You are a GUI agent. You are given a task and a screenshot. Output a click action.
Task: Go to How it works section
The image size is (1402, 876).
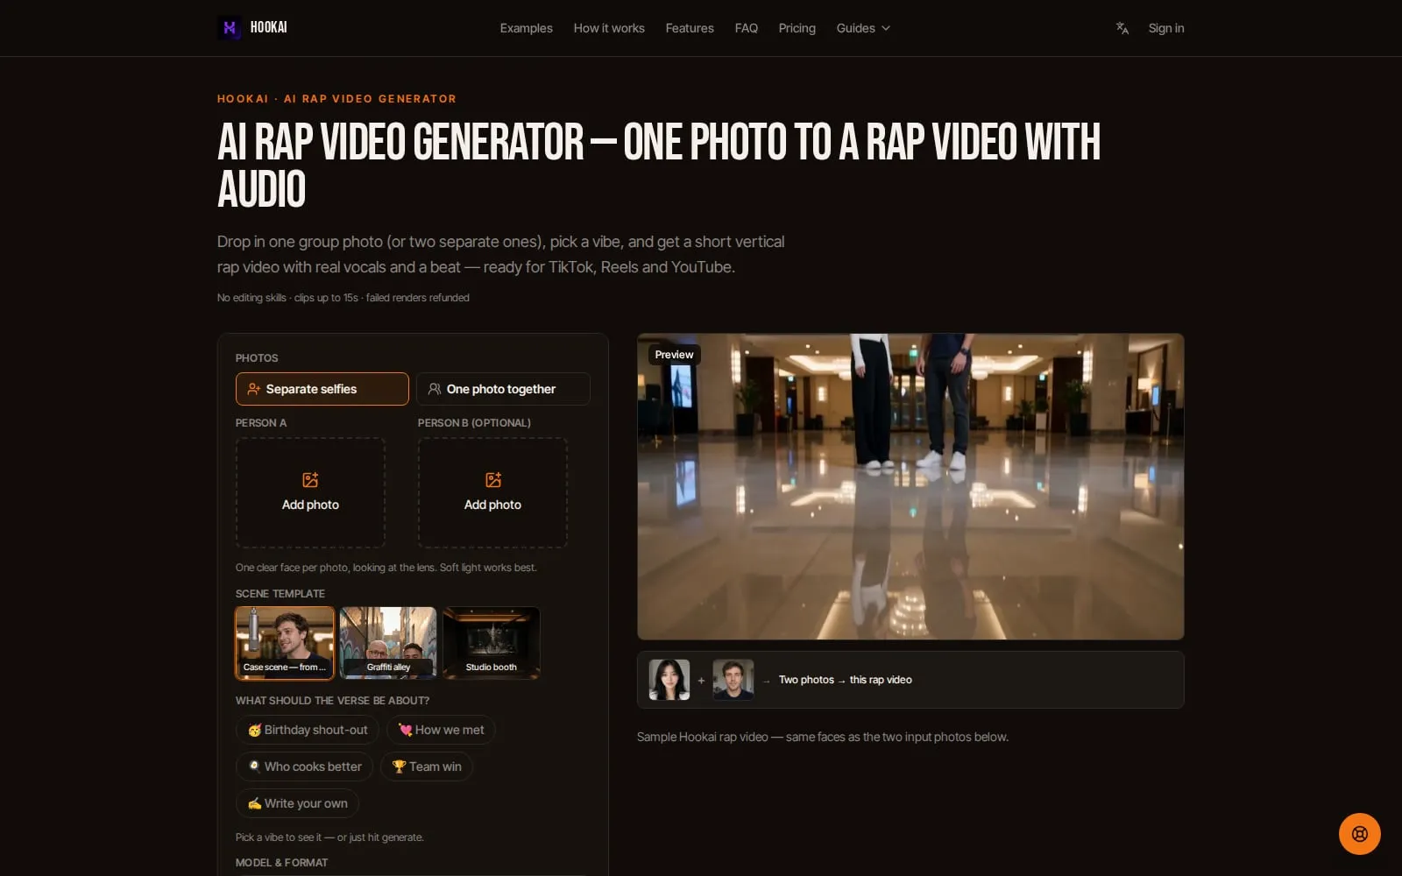click(609, 28)
